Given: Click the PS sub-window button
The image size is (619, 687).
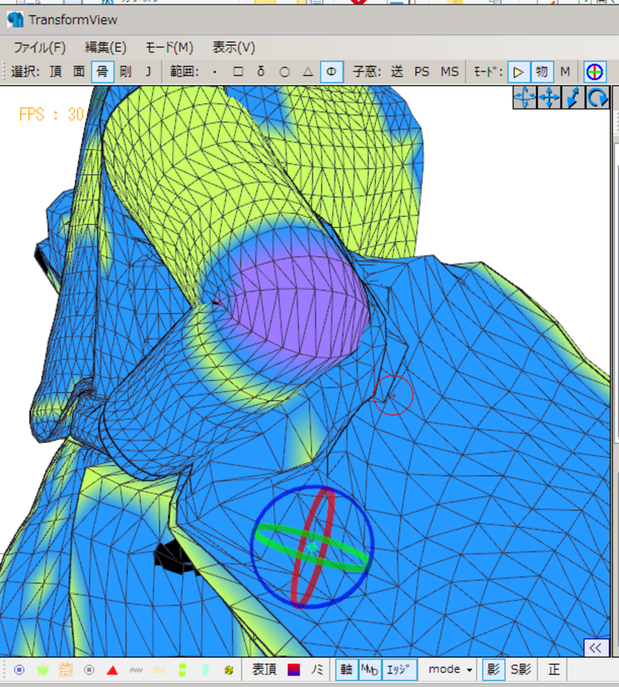Looking at the screenshot, I should coord(421,72).
